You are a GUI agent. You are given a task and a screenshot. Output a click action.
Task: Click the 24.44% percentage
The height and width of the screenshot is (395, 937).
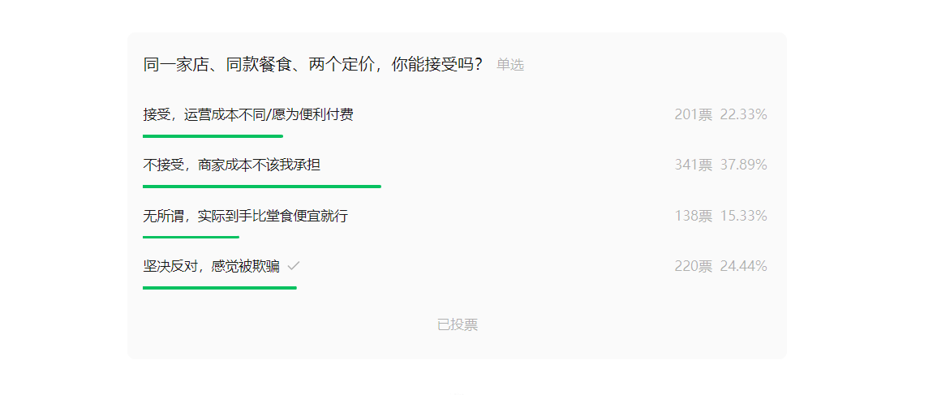[743, 267]
